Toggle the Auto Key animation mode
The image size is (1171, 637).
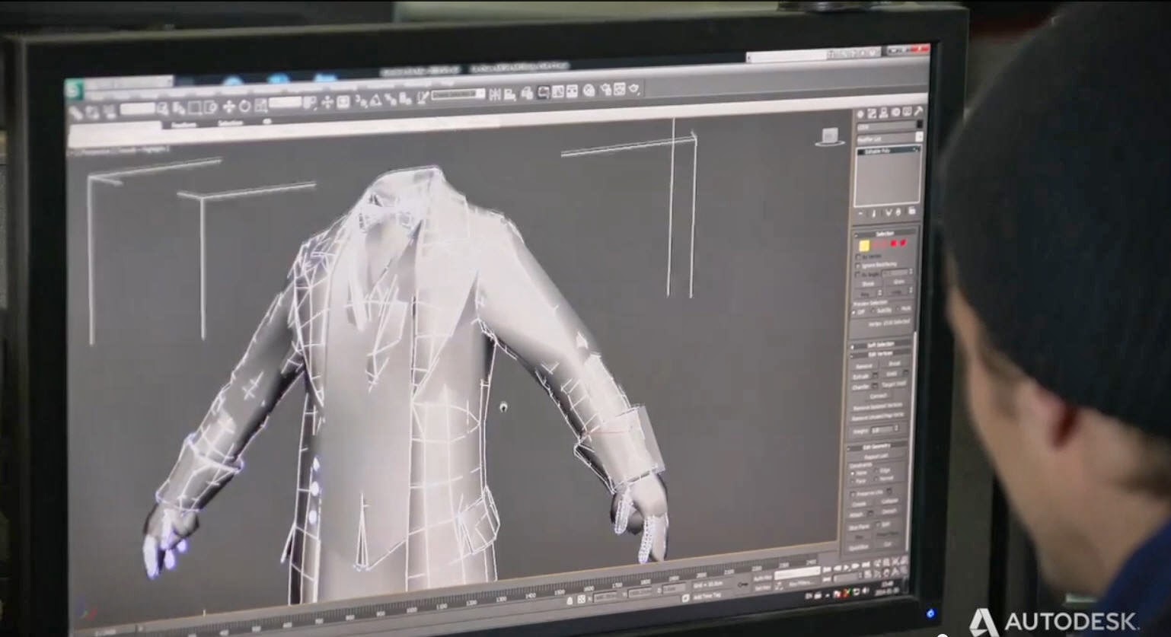[763, 576]
